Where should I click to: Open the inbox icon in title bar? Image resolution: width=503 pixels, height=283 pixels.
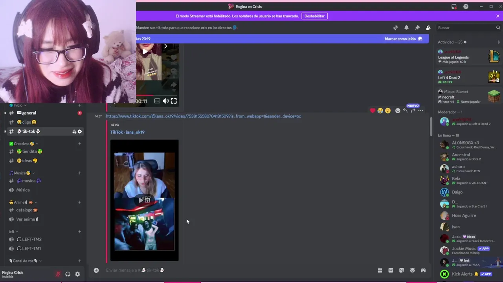pyautogui.click(x=454, y=6)
